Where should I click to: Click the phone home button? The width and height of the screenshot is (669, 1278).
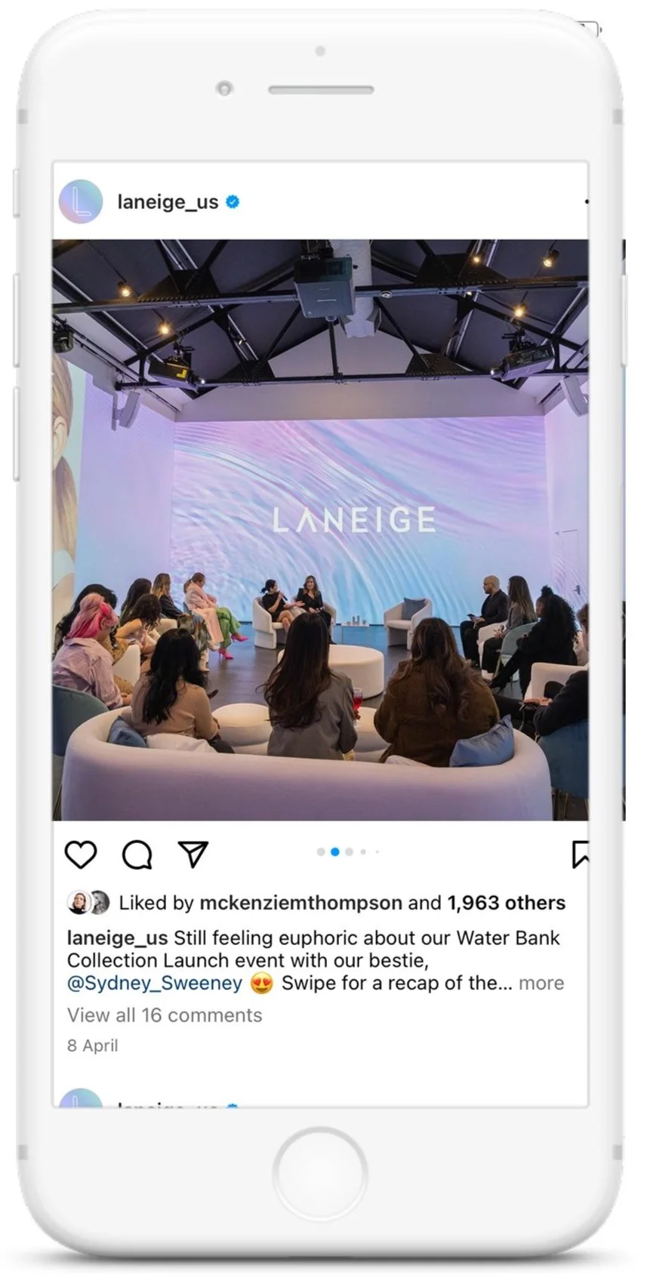pyautogui.click(x=320, y=1173)
